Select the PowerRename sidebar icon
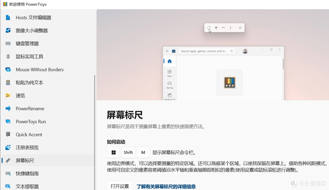The width and height of the screenshot is (329, 190). (x=8, y=108)
